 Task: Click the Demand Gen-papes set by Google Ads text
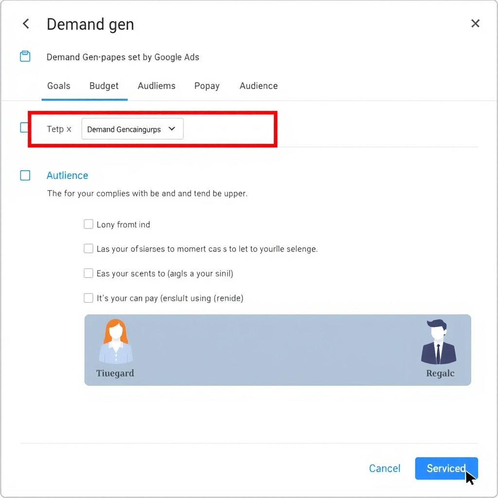[123, 57]
